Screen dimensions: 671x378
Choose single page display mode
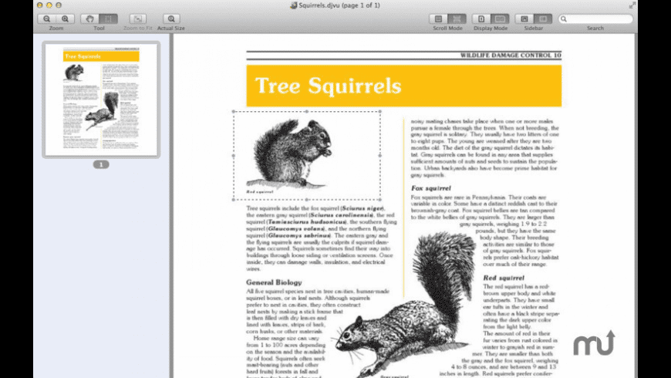click(x=481, y=19)
